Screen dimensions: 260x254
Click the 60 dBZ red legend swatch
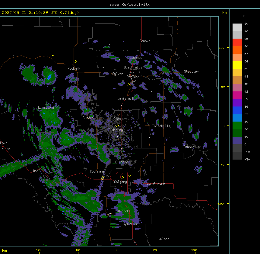pos(237,43)
